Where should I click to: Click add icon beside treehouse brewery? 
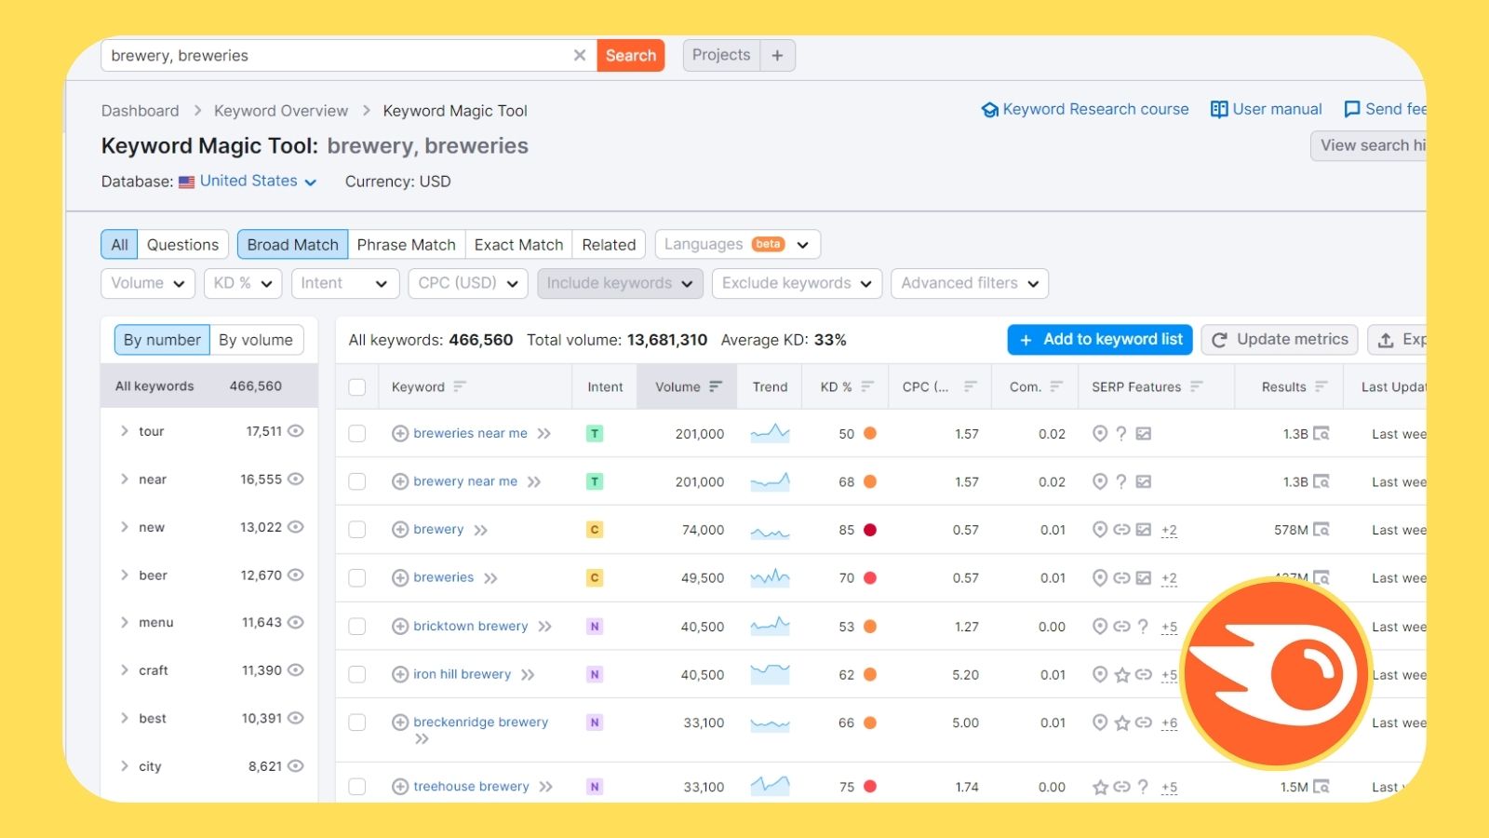click(x=400, y=787)
